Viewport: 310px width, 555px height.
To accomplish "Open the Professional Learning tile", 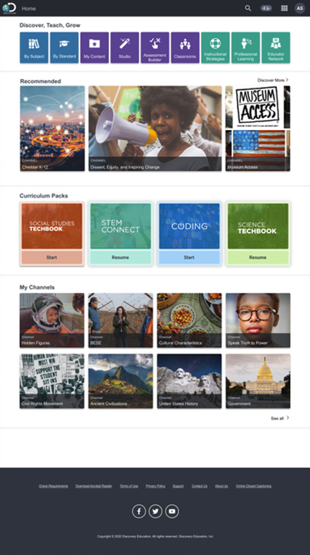I will (245, 47).
